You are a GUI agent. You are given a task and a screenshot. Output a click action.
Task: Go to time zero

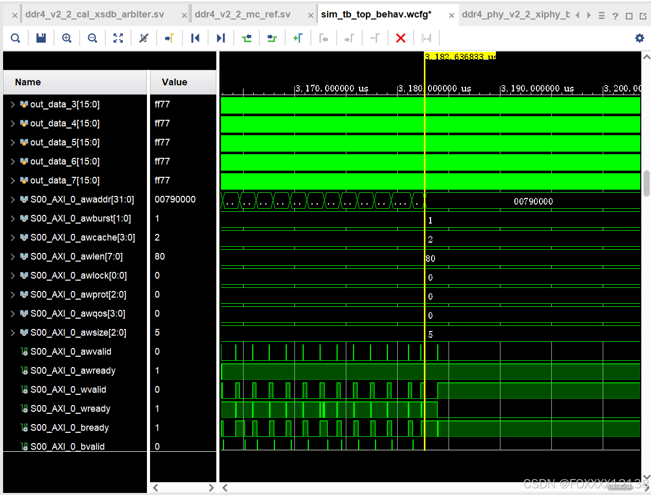point(195,38)
